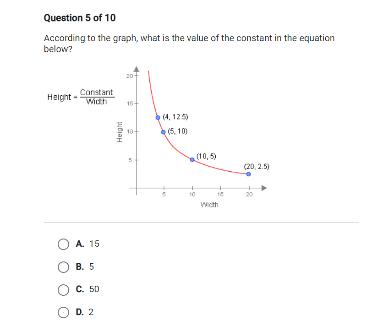Click the equation Height = Constant/Width
The image size is (383, 326).
tap(81, 97)
